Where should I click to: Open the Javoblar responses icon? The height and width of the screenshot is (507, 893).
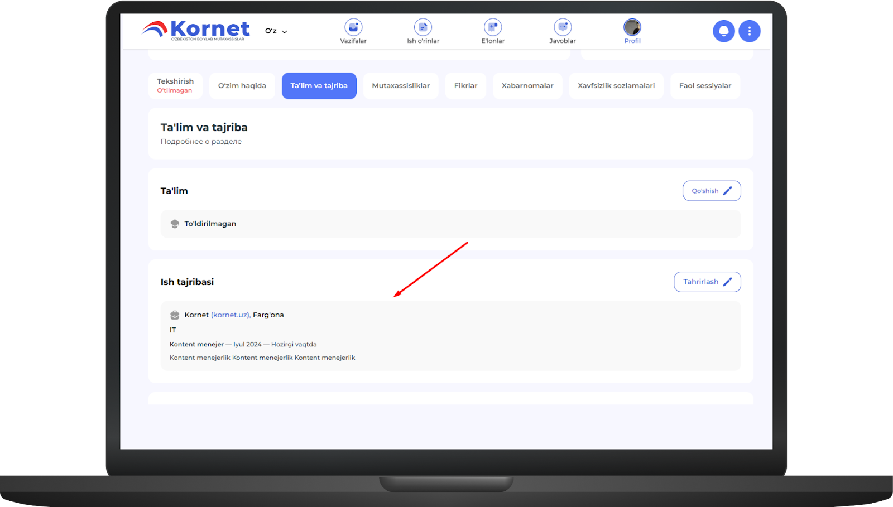pyautogui.click(x=563, y=28)
